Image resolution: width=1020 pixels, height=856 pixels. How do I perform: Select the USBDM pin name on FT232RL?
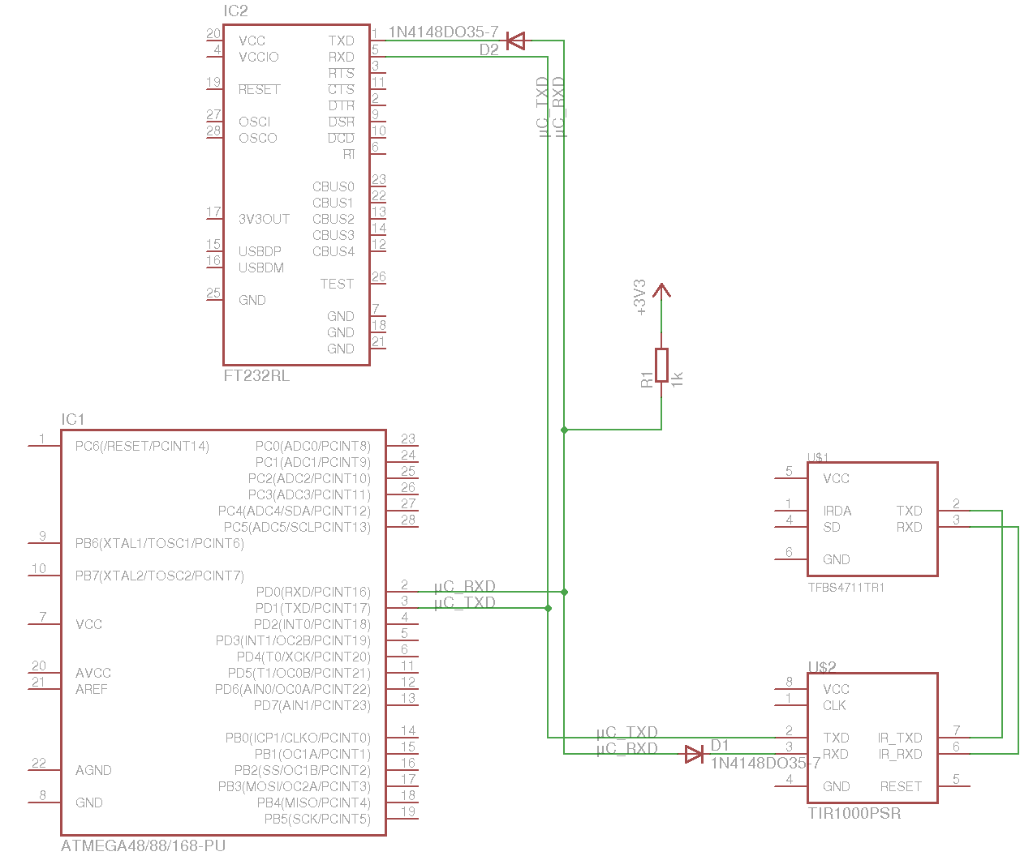261,267
